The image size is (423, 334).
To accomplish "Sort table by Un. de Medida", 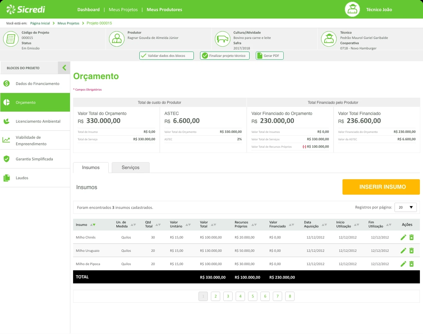I will pos(133,225).
